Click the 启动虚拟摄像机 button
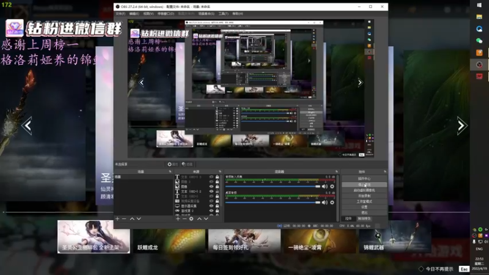Viewport: 489px width, 275px height. [x=364, y=190]
